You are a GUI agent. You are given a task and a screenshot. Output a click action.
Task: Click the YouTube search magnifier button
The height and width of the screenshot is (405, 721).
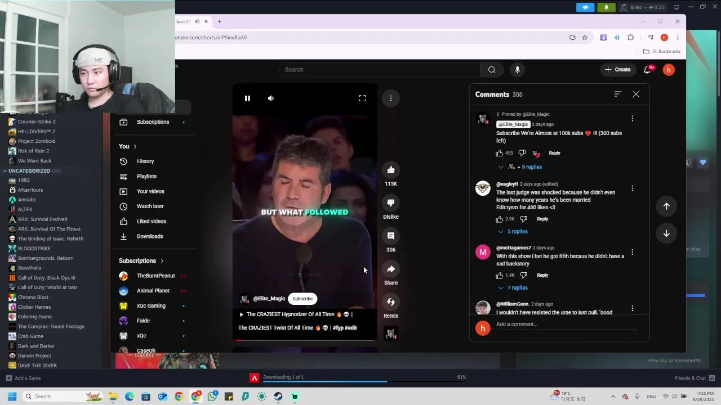[x=492, y=70]
